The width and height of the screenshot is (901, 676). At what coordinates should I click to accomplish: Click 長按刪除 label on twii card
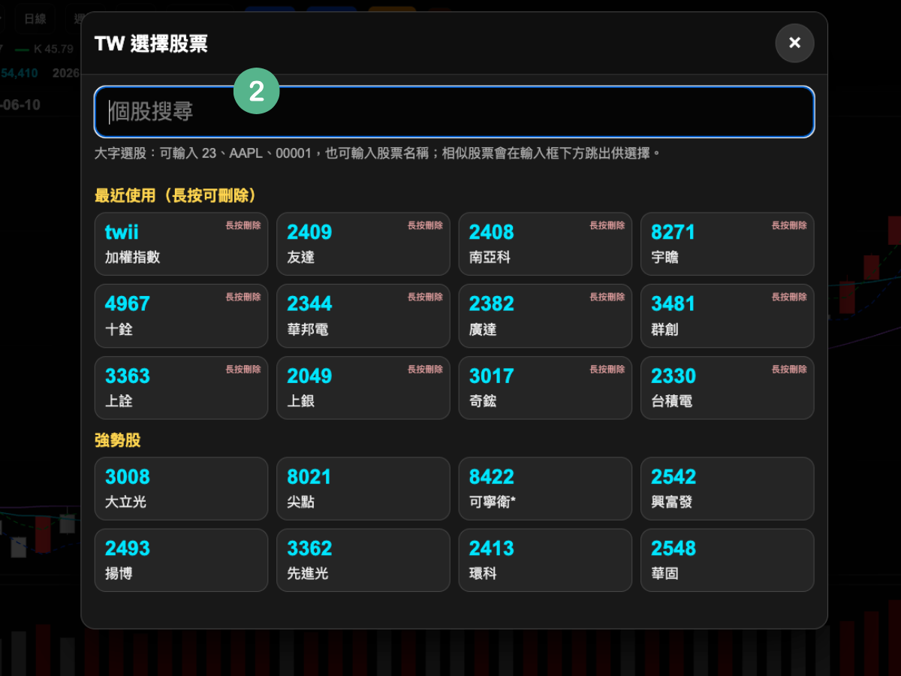(x=243, y=225)
